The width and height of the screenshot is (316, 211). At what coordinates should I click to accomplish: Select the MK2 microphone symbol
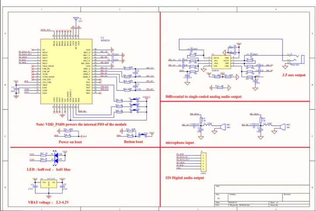pos(281,125)
